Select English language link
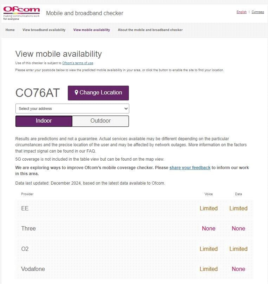The image size is (268, 284). point(242,12)
